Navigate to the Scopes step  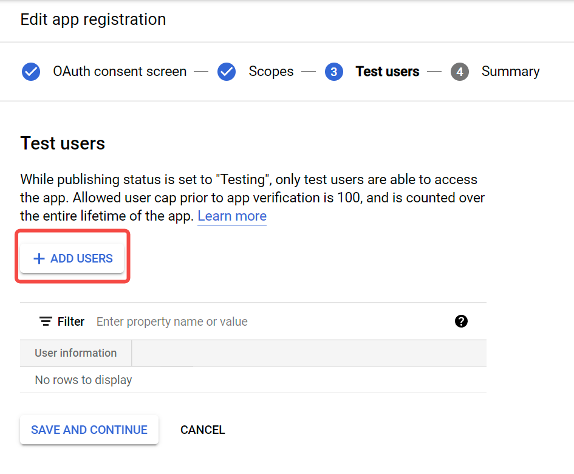pyautogui.click(x=271, y=71)
